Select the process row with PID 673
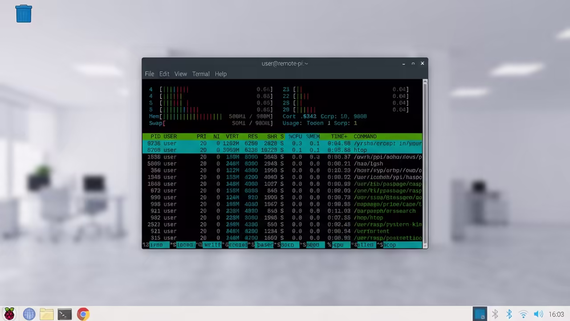This screenshot has height=321, width=570. click(x=282, y=190)
